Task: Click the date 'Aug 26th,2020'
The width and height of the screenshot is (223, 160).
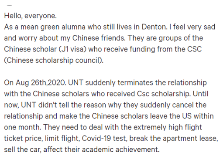Action: pyautogui.click(x=40, y=83)
